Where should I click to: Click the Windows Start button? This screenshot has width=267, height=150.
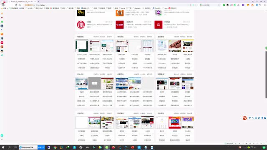3,147
